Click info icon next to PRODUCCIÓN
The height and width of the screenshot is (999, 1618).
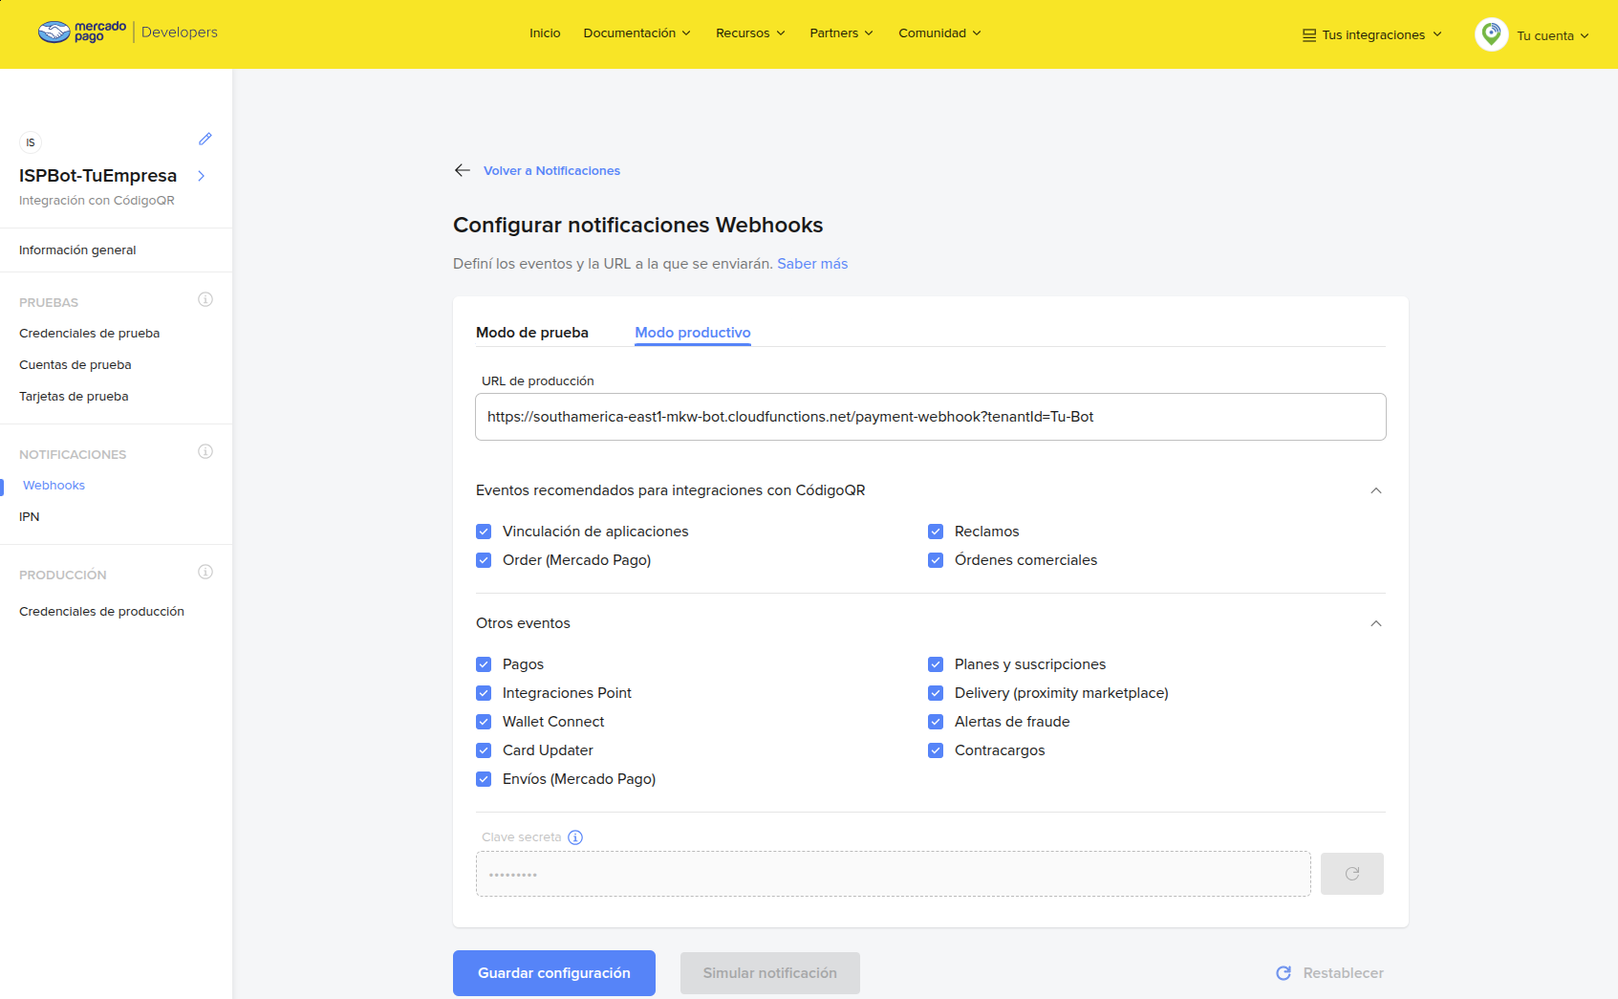click(x=205, y=573)
